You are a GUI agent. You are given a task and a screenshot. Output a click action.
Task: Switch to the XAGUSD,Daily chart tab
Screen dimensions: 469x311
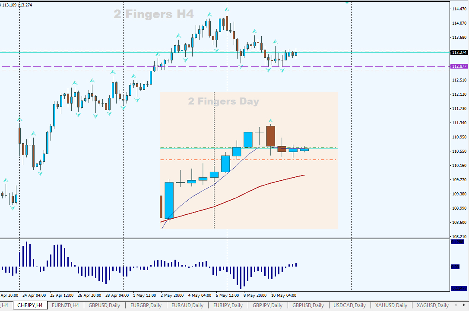click(433, 305)
